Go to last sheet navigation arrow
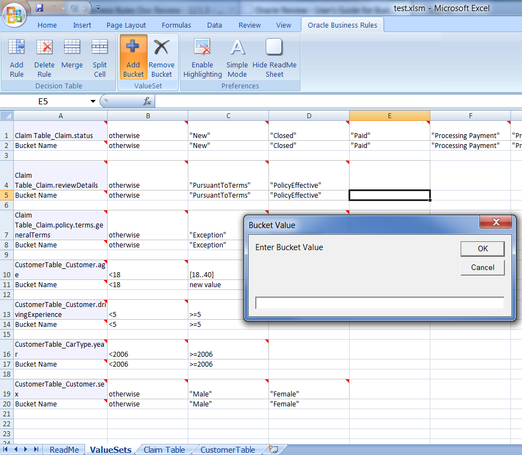 coord(36,449)
